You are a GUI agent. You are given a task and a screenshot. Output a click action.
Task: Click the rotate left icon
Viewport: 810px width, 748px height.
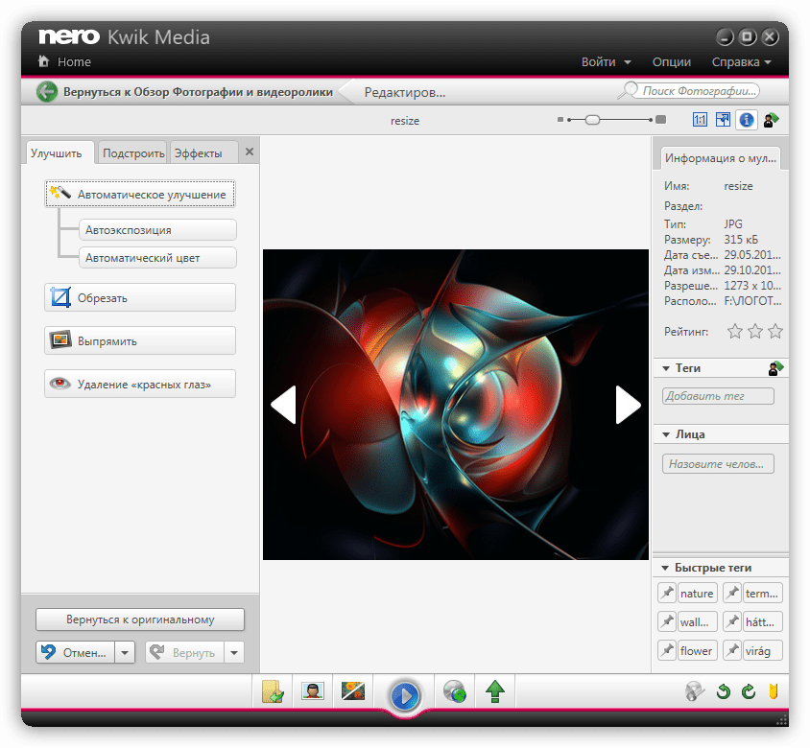tap(724, 691)
